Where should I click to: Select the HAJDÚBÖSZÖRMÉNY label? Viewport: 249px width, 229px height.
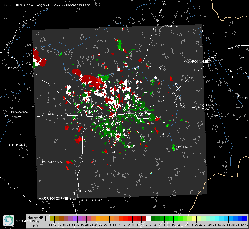pos(55,199)
